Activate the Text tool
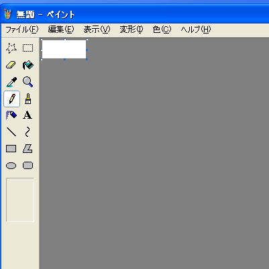This screenshot has width=269, height=269. point(28,115)
